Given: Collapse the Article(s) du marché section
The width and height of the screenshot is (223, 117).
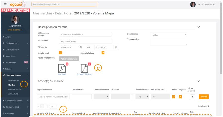Looking at the screenshot, I should 199,81.
